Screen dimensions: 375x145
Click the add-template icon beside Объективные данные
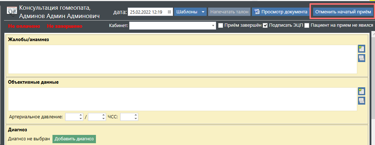[361, 91]
